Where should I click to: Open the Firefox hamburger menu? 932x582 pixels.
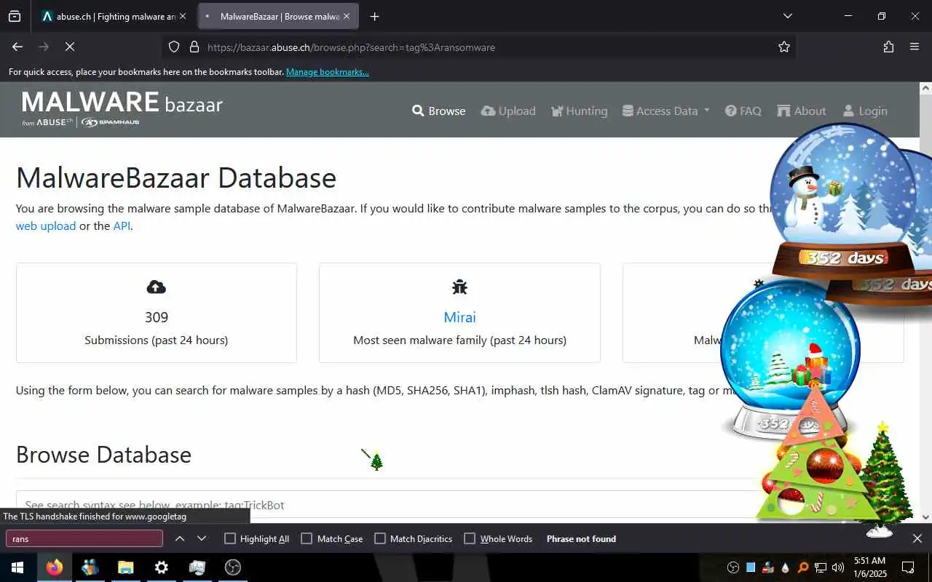point(915,47)
